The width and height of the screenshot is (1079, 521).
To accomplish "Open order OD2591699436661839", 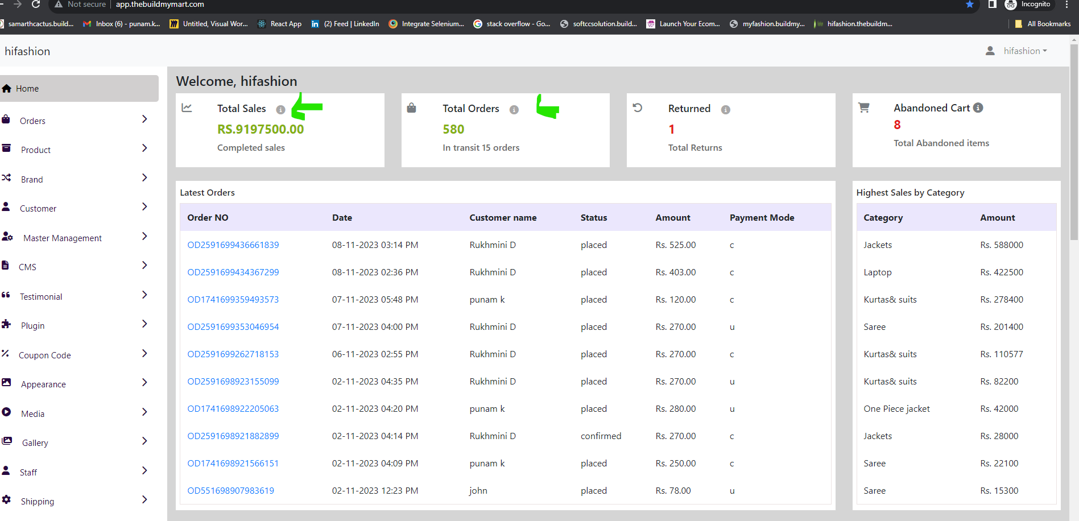I will 233,245.
